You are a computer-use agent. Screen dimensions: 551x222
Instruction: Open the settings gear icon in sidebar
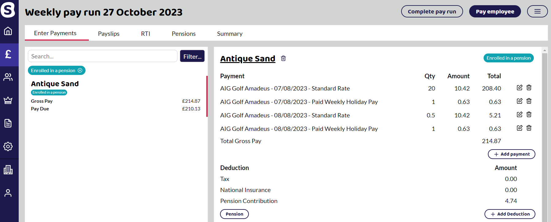[8, 146]
